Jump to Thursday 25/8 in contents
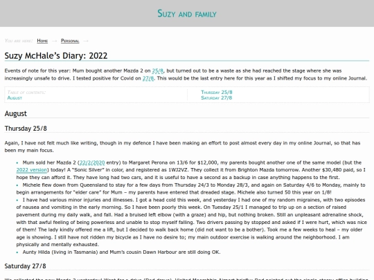 (x=217, y=92)
